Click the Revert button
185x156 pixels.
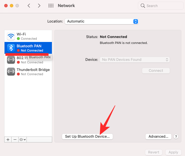(154, 152)
